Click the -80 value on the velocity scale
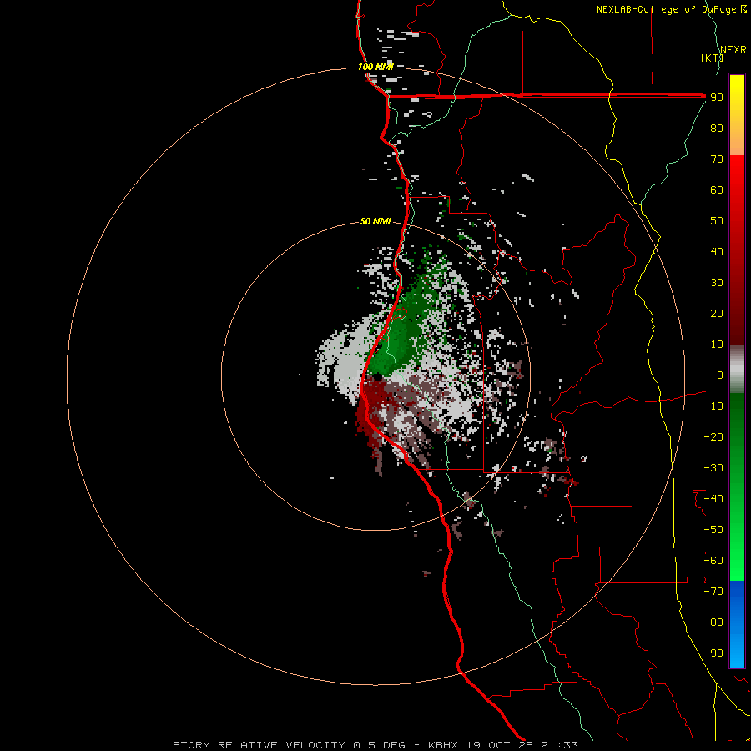Viewport: 751px width, 751px height. pyautogui.click(x=713, y=622)
